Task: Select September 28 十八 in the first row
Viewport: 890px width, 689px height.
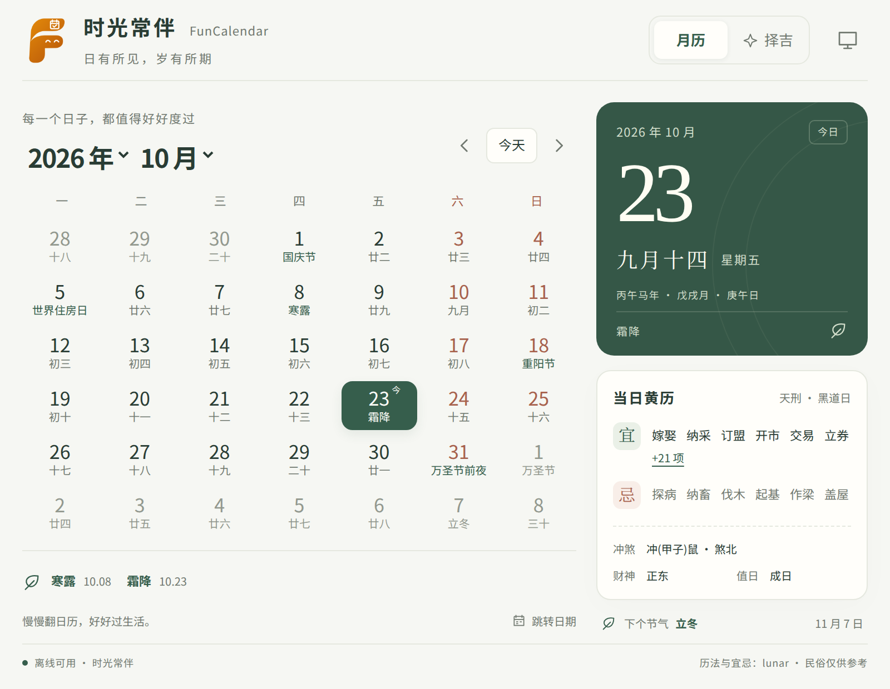Action: click(60, 246)
